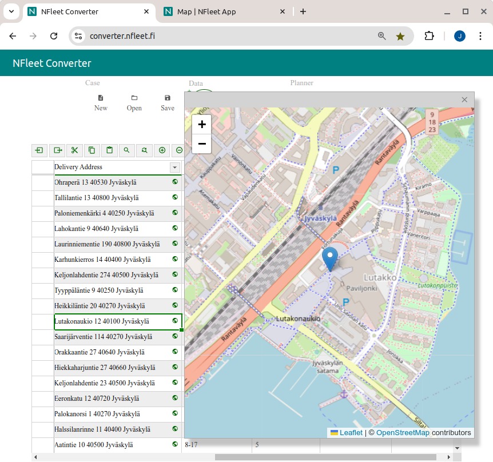
Task: Click the globe icon for Keljonlahdentie 23
Action: pos(175,382)
